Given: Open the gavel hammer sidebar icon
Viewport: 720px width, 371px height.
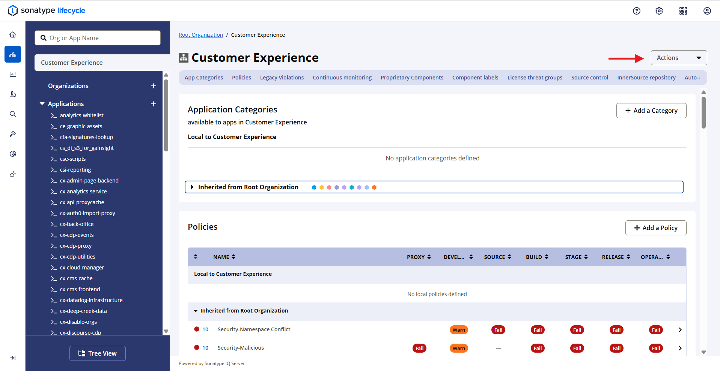Looking at the screenshot, I should pyautogui.click(x=13, y=134).
